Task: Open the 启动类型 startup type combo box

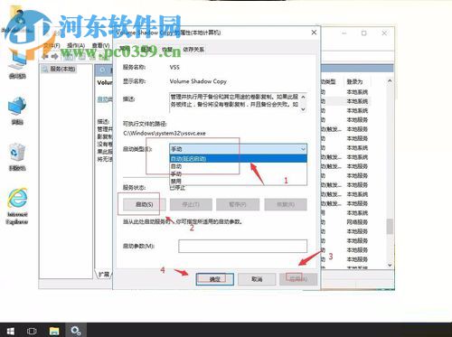Action: 238,149
